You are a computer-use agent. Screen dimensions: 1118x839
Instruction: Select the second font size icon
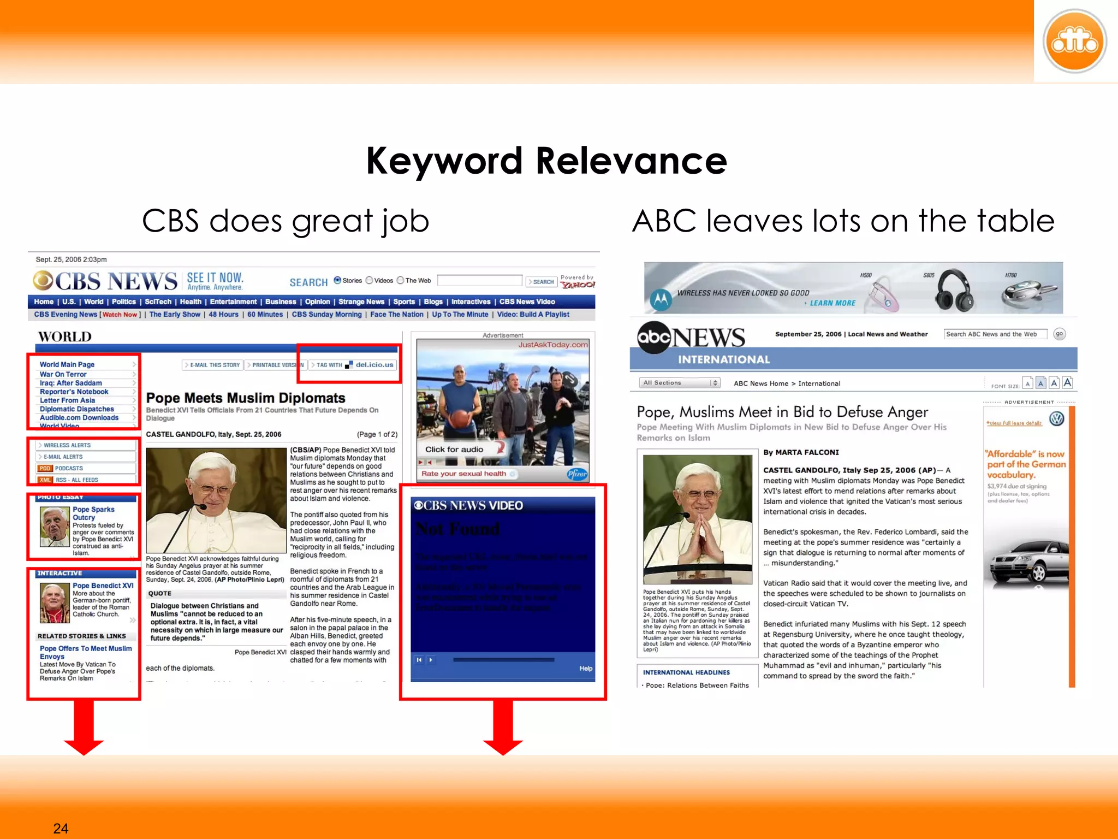(x=1040, y=383)
